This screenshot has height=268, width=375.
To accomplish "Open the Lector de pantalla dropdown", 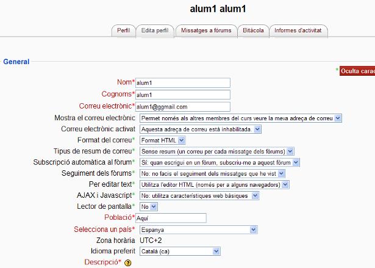I will [x=149, y=207].
